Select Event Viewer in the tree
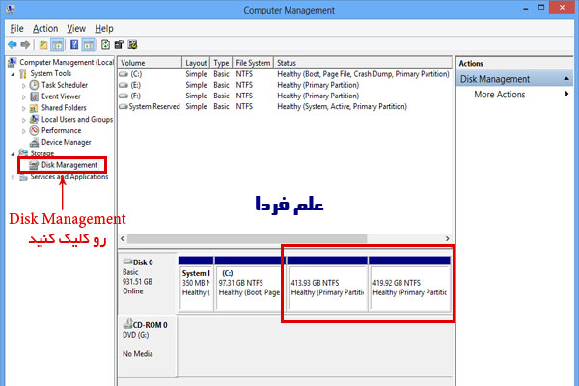 point(62,96)
